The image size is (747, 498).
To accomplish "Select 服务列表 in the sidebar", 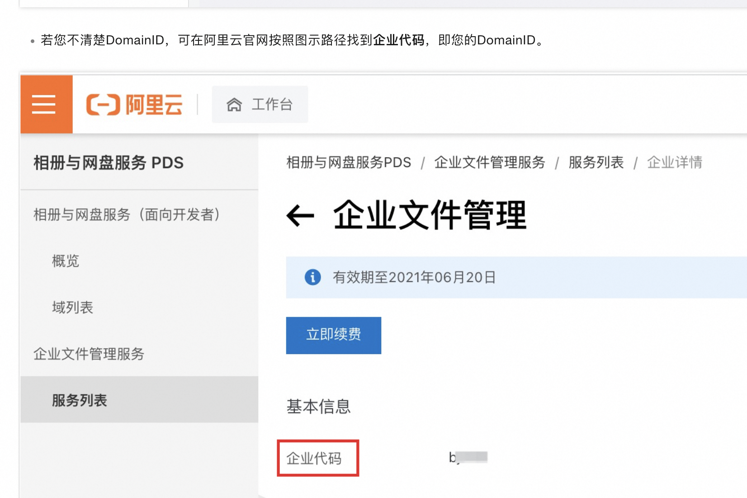I will 139,400.
